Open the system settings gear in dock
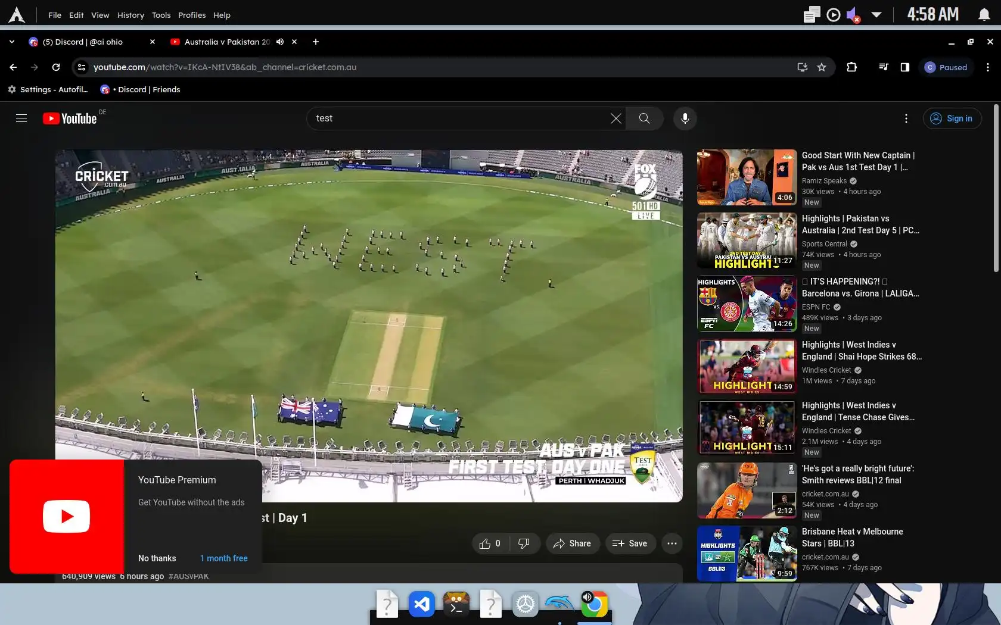 pyautogui.click(x=526, y=605)
